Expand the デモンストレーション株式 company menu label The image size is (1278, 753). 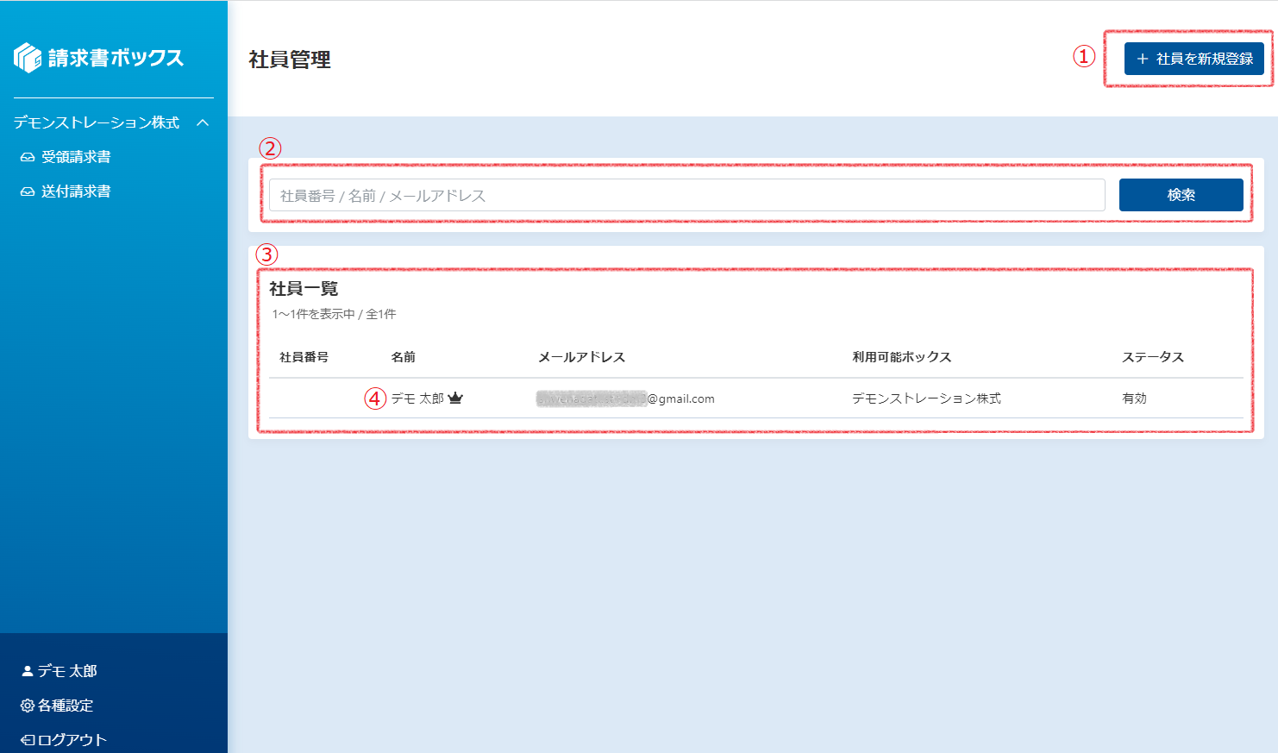point(97,122)
